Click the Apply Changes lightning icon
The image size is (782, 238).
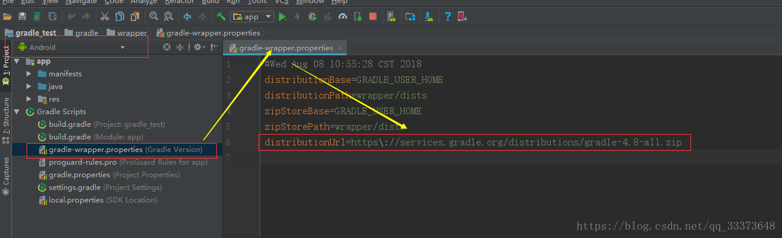pos(297,16)
